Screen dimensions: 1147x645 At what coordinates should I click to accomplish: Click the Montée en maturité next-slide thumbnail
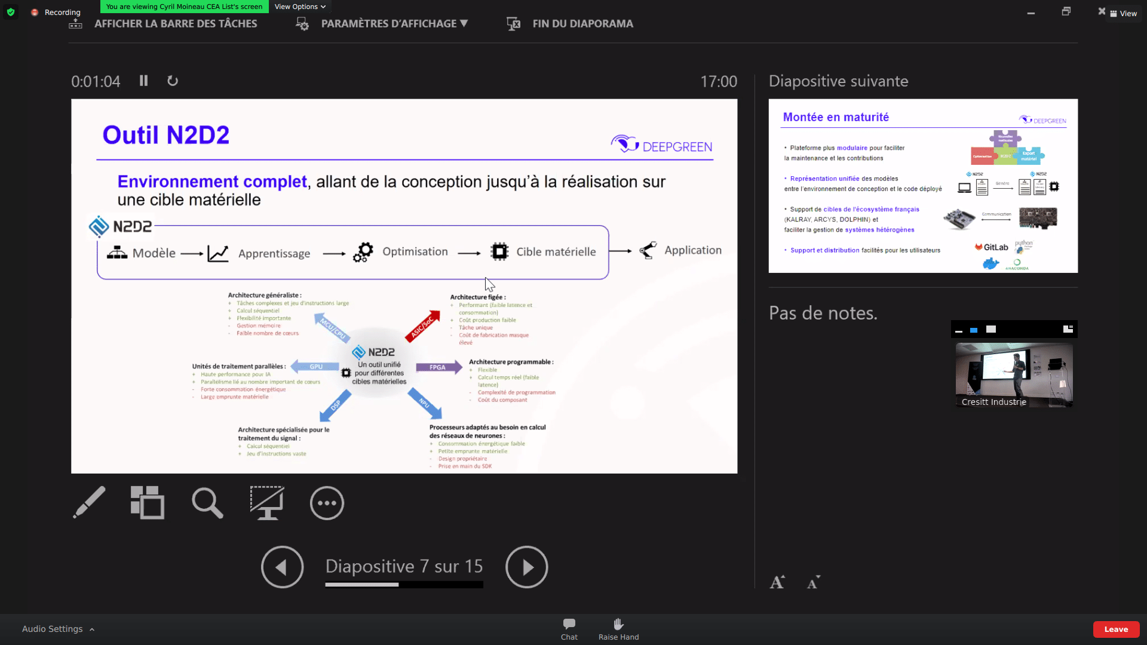click(923, 186)
